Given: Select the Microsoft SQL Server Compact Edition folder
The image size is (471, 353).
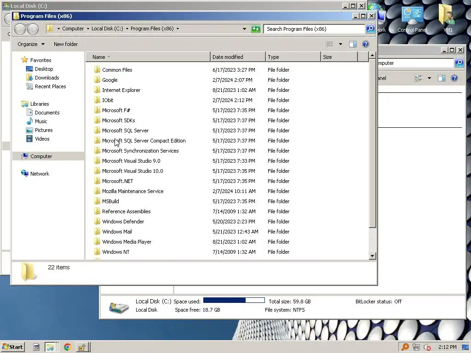Looking at the screenshot, I should 144,141.
